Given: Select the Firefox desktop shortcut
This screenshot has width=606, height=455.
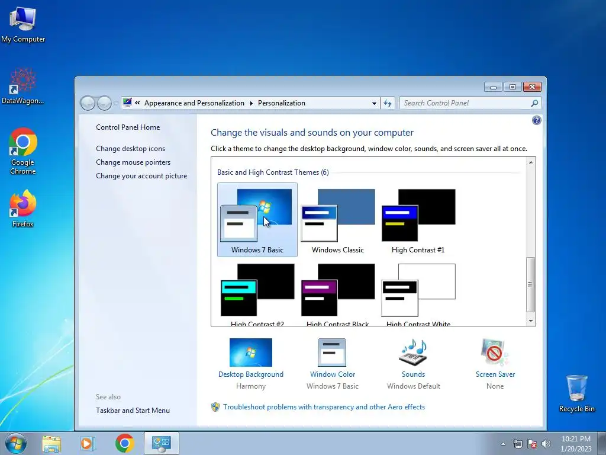Looking at the screenshot, I should coord(23,209).
